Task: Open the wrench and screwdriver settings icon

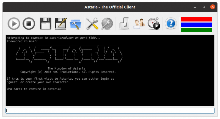Action: pyautogui.click(x=92, y=24)
